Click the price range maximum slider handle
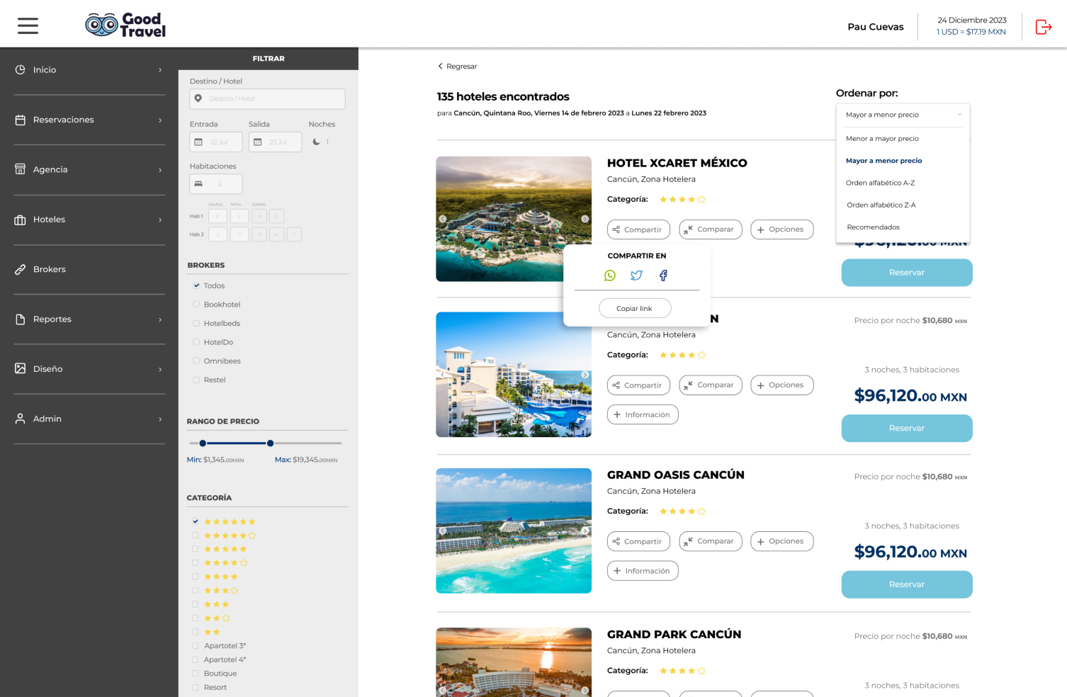 270,443
